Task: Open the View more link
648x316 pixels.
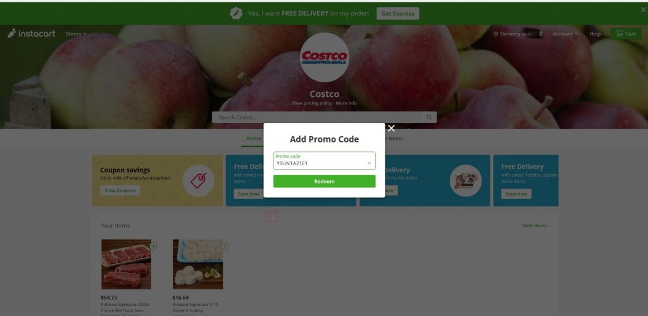Action: click(x=535, y=225)
